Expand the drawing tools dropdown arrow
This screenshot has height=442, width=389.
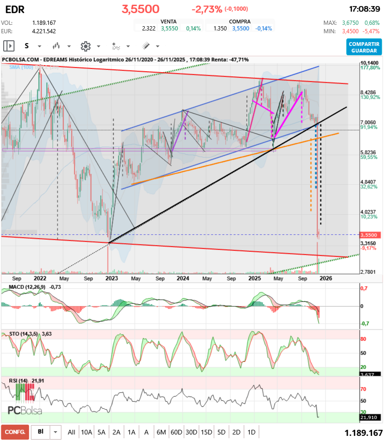click(157, 46)
